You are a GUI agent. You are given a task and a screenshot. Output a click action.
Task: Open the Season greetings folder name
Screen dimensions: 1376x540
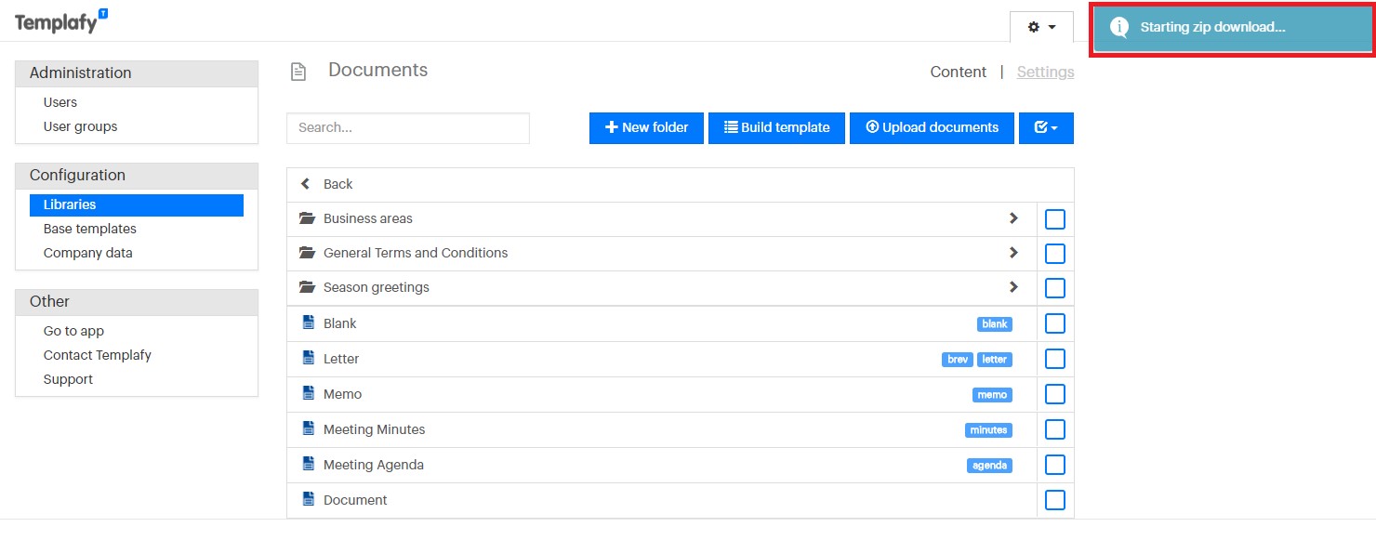coord(377,287)
